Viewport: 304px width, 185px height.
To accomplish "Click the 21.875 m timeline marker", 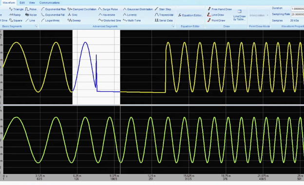I will point(263,176).
